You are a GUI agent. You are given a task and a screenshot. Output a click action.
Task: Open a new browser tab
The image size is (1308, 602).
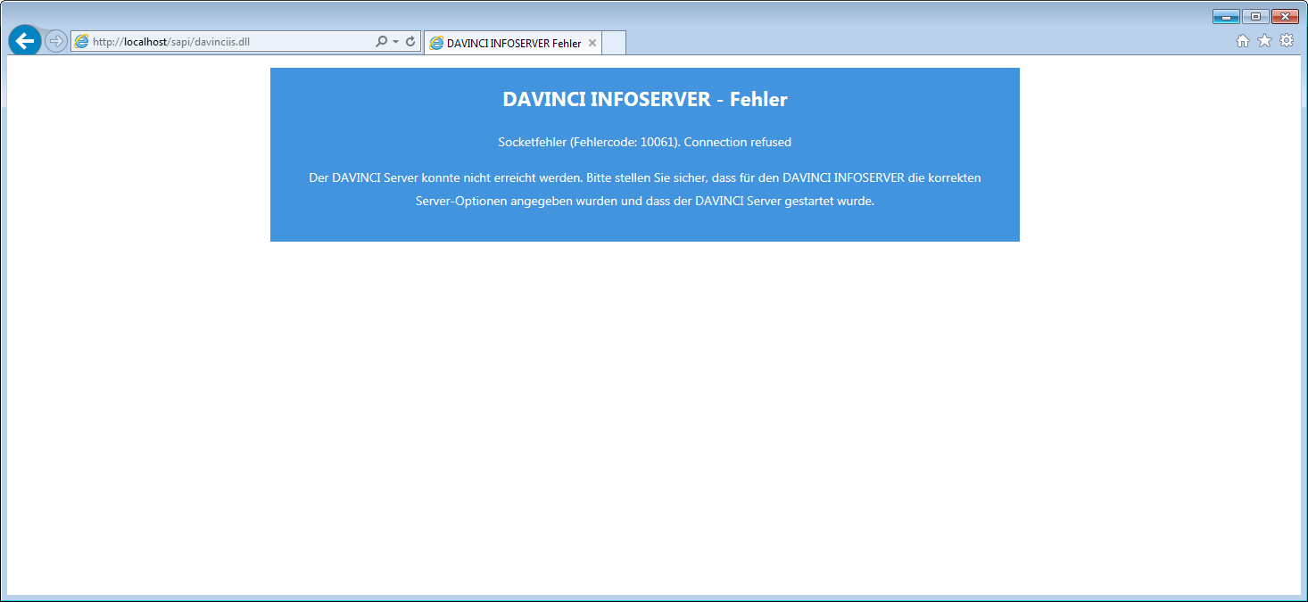coord(613,41)
